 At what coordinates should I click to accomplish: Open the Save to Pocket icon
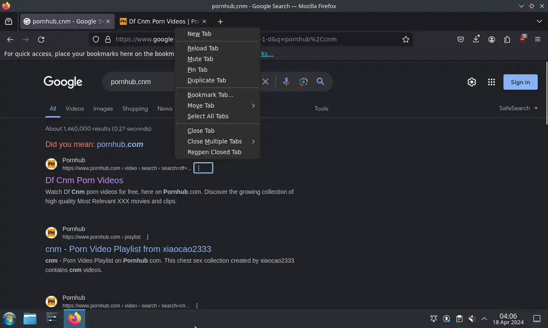tap(461, 39)
